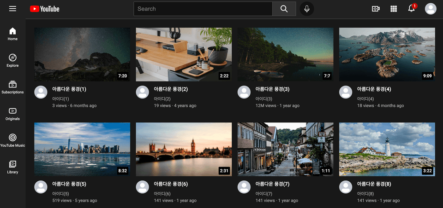Image resolution: width=443 pixels, height=208 pixels.
Task: Open Originals in the sidebar
Action: click(12, 114)
